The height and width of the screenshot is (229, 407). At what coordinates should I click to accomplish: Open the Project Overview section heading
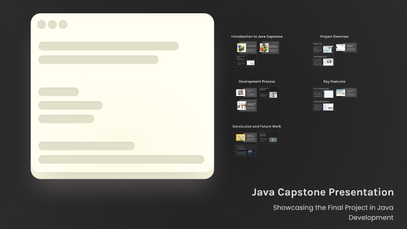334,36
